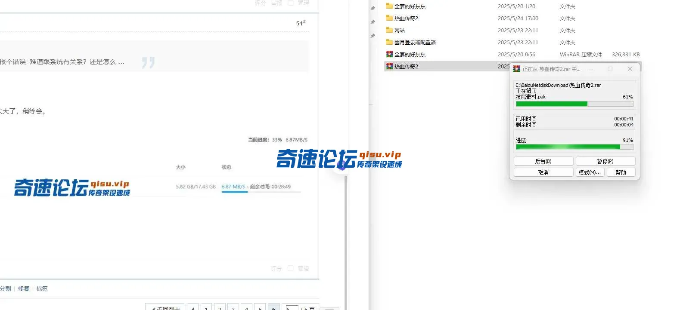Click the 大小 column header
The width and height of the screenshot is (680, 310).
[180, 167]
